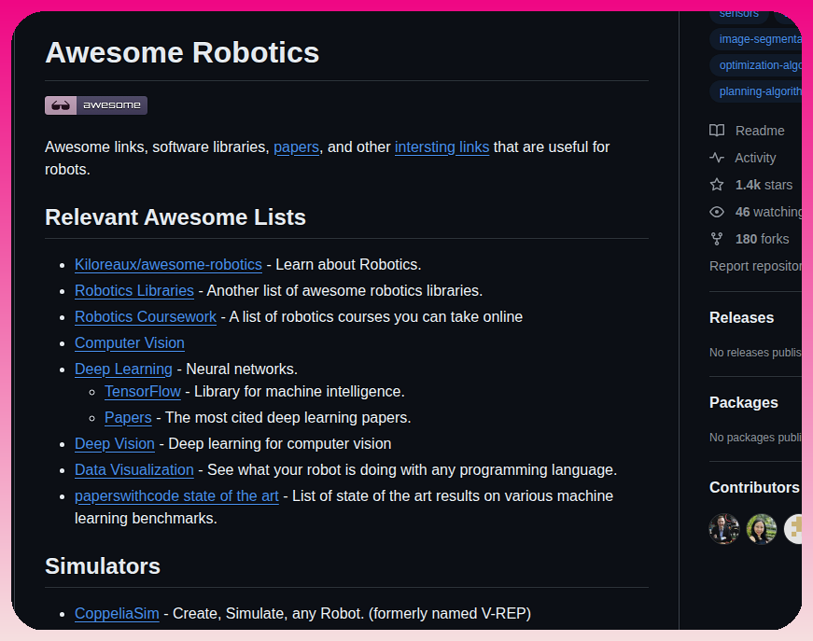
Task: Open Kiloreaux/awesome-robotics link
Action: (x=168, y=265)
